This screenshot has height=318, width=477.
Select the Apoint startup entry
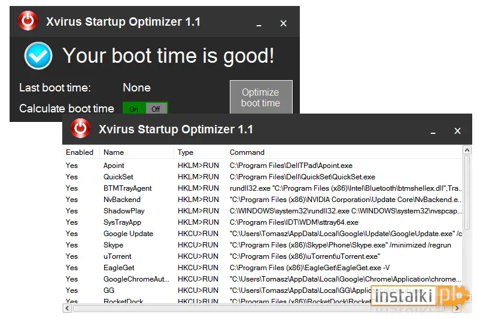[x=263, y=166]
